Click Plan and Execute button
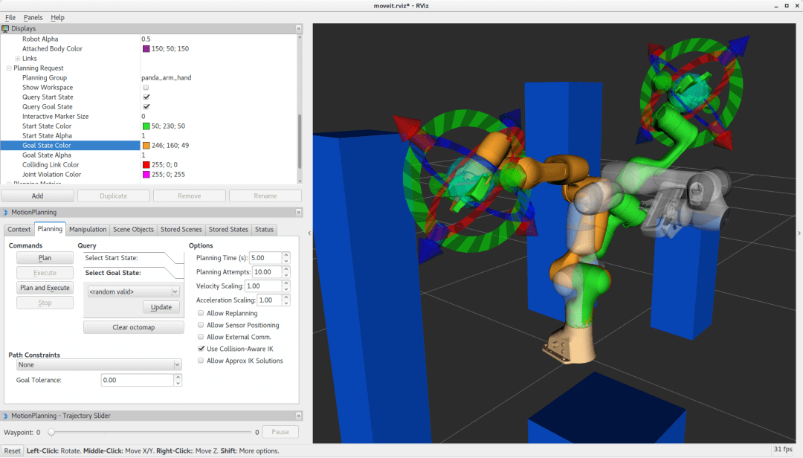803x458 pixels. 45,288
